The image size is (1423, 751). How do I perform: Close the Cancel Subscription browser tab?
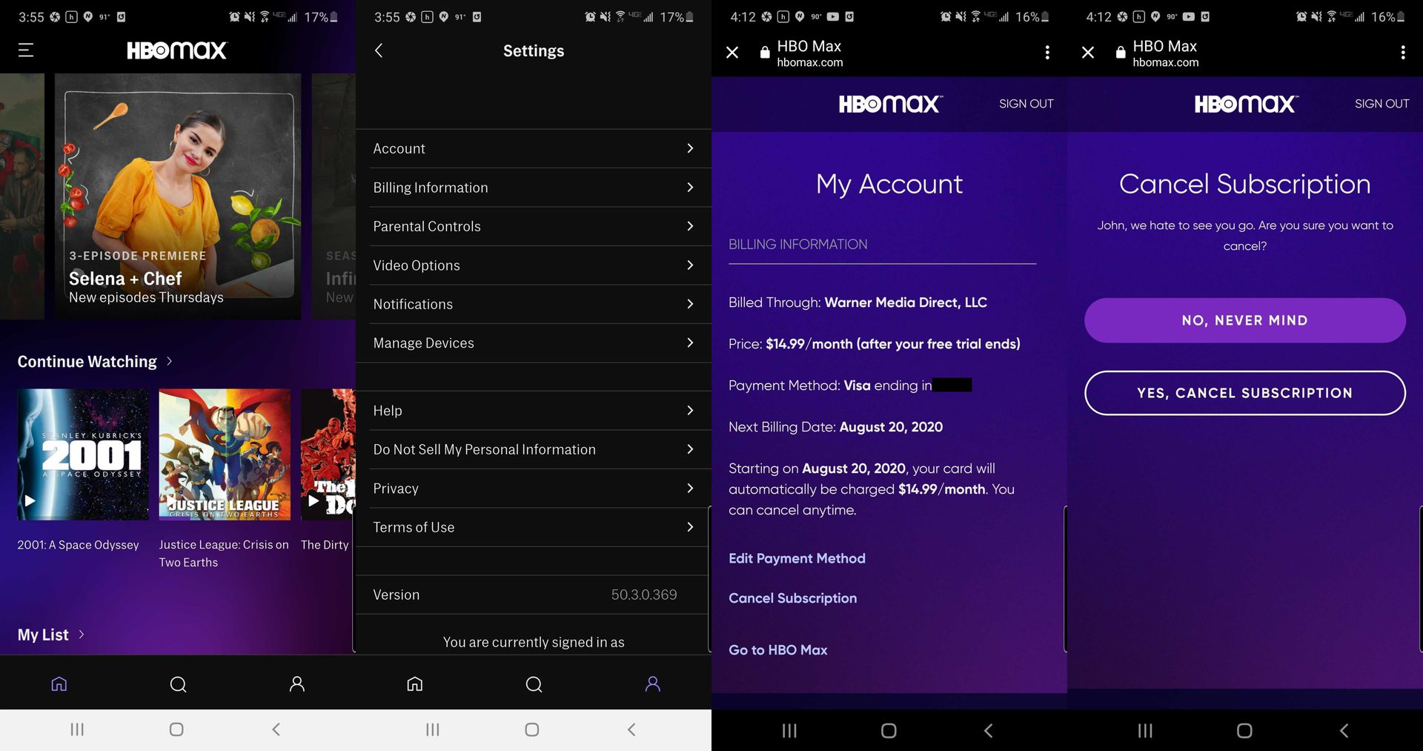click(1088, 53)
